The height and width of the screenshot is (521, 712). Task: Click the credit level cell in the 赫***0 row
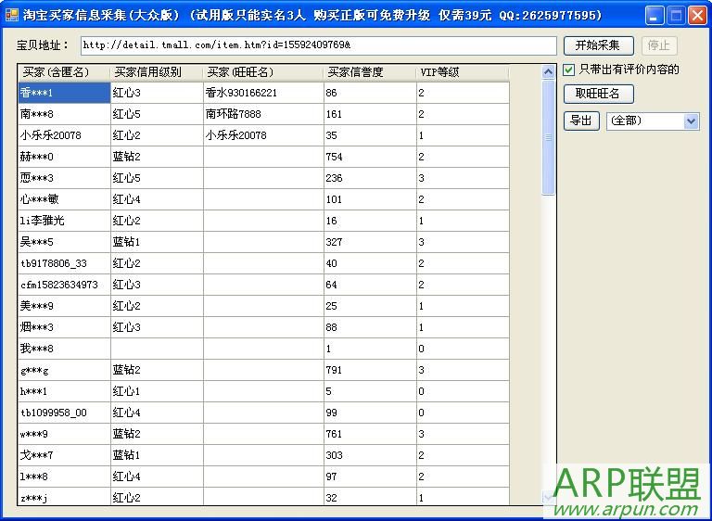tap(157, 157)
